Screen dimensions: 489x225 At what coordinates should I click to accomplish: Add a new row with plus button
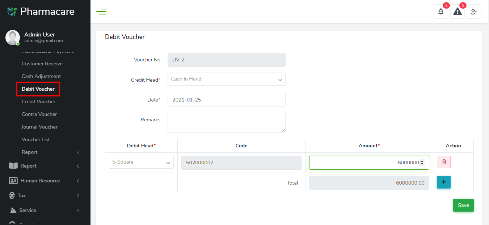(x=444, y=182)
